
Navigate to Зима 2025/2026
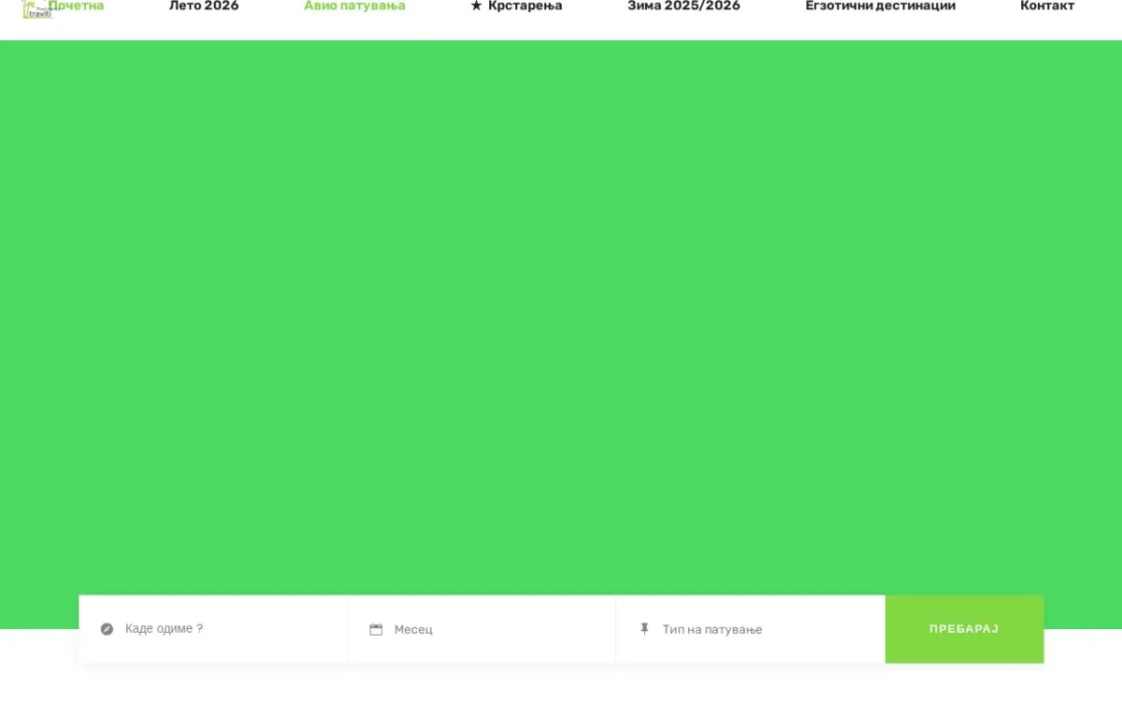click(683, 6)
